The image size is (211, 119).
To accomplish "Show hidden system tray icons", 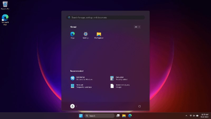I will coord(186,116).
